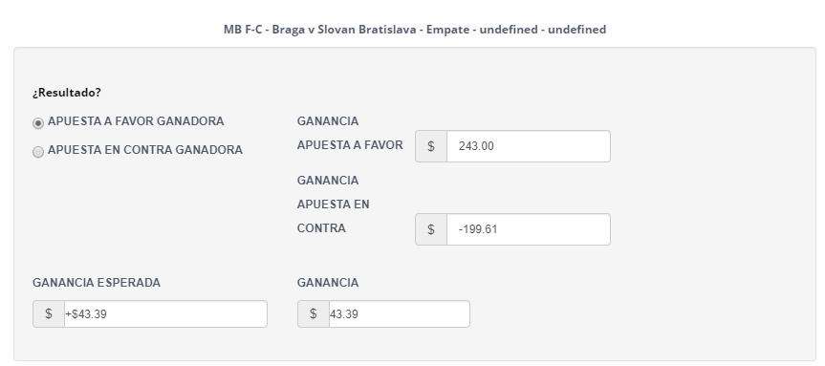Click the GANANCIA ESPERADA label
825x366 pixels.
[97, 283]
